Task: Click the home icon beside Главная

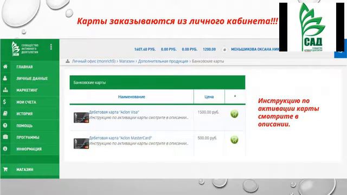Action: (x=5, y=67)
